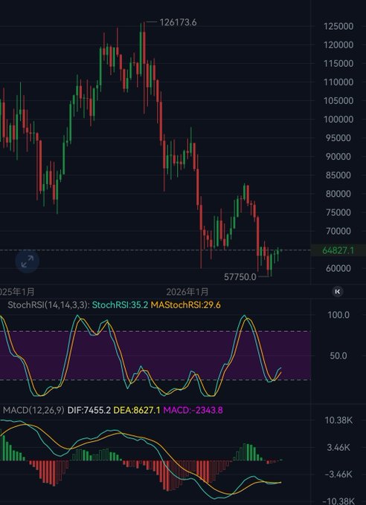The image size is (366, 505).
Task: Tap the 100000 price axis label
Action: [x=338, y=120]
